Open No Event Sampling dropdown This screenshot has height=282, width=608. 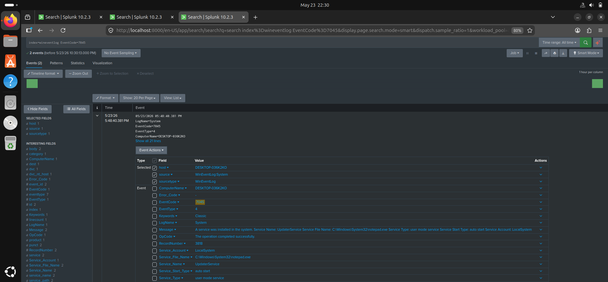121,53
